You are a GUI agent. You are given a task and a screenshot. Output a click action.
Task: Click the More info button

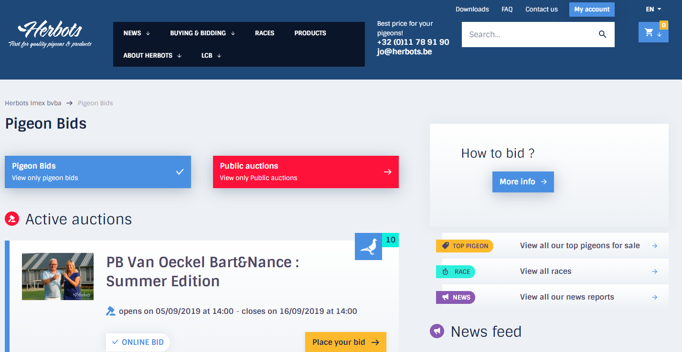pos(523,182)
